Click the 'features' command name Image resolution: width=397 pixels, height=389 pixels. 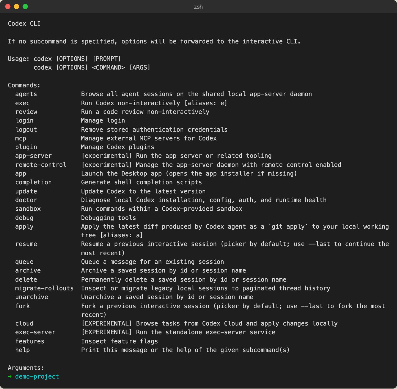(x=30, y=341)
